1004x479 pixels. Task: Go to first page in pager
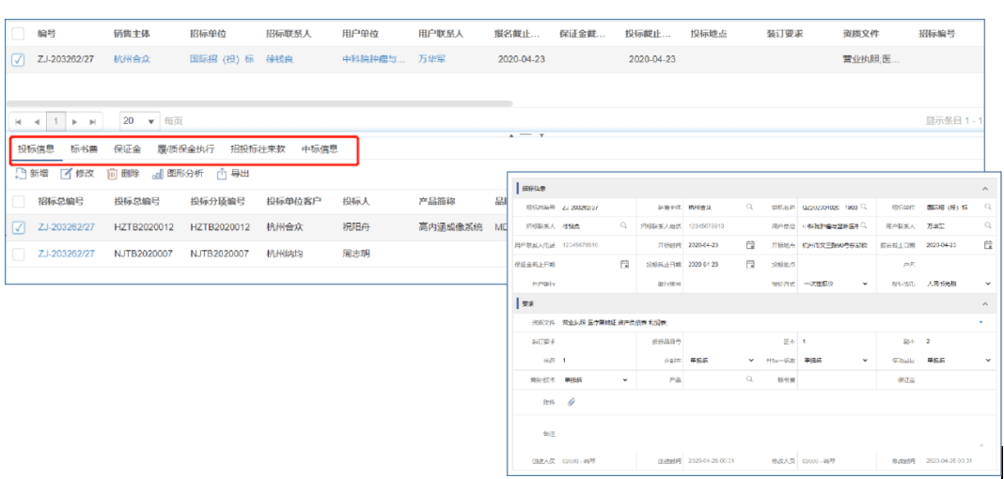point(18,121)
